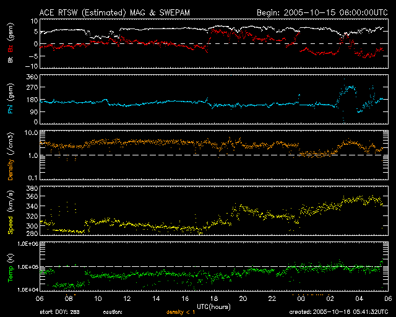Viewport: 396px width, 317px height.
Task: Click the 14 hour tick label
Action: click(x=156, y=299)
